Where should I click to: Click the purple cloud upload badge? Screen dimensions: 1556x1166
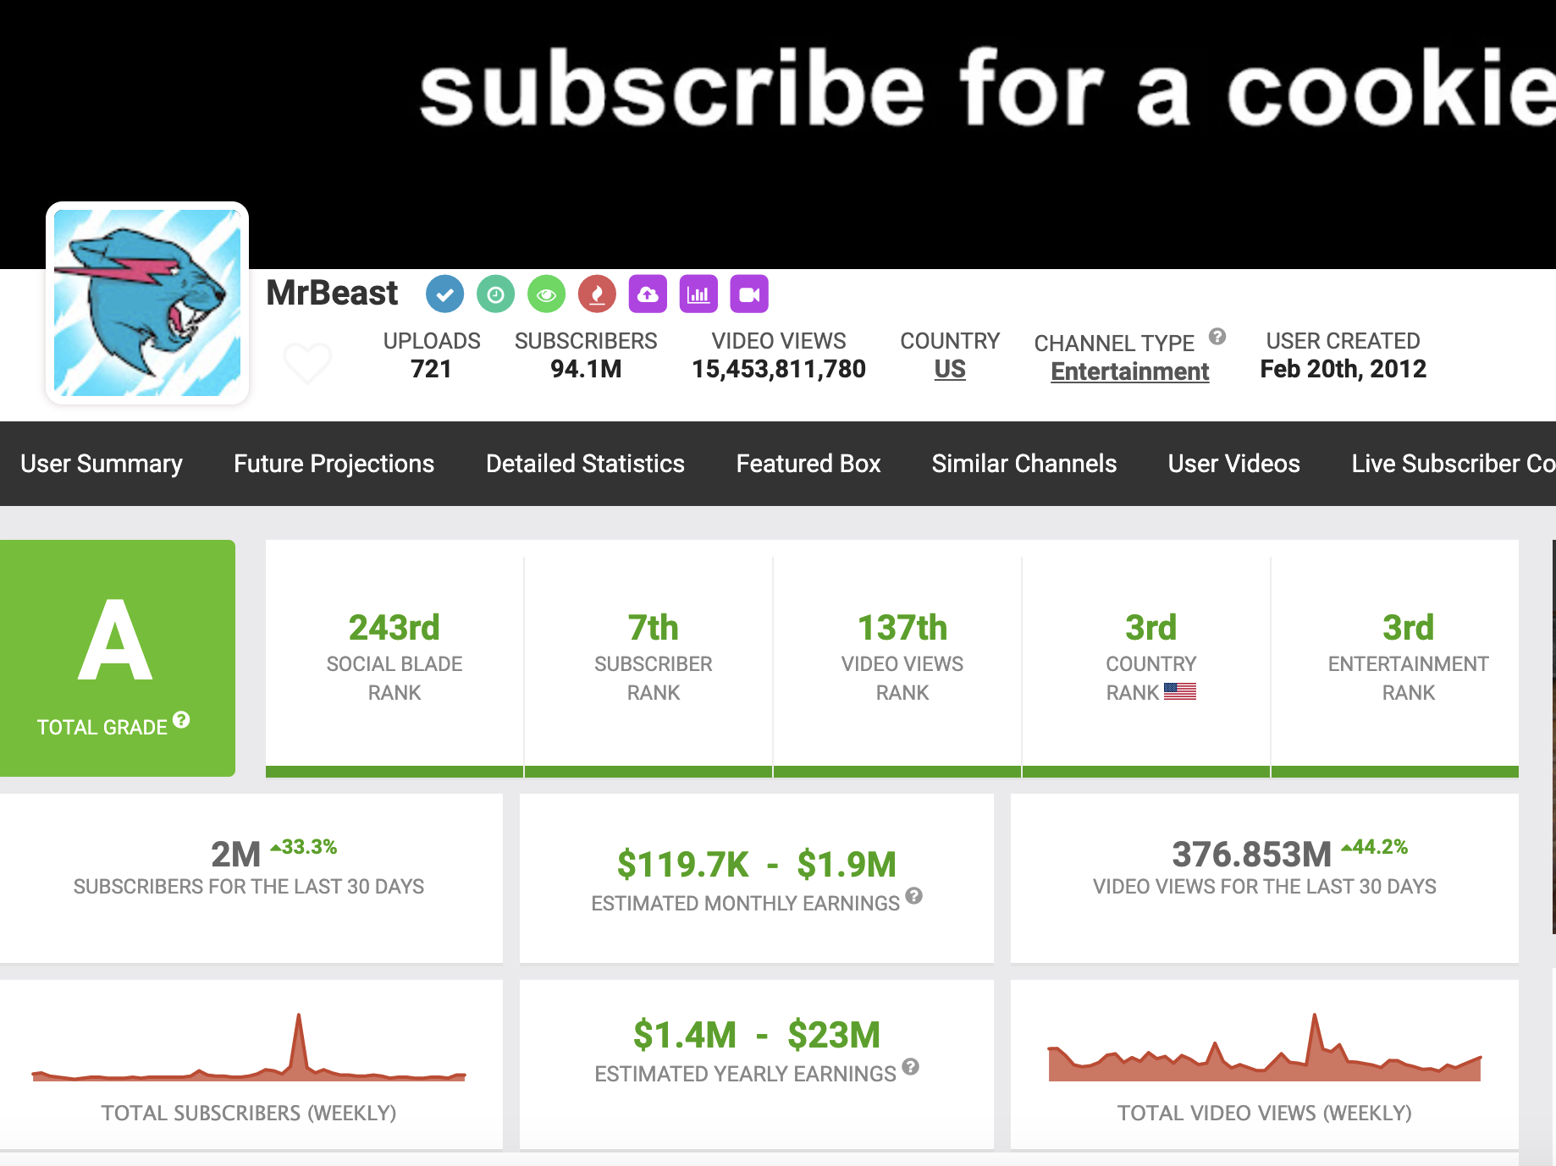point(648,294)
